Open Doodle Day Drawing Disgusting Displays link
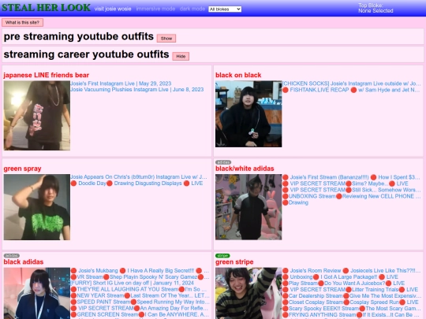 [136, 184]
